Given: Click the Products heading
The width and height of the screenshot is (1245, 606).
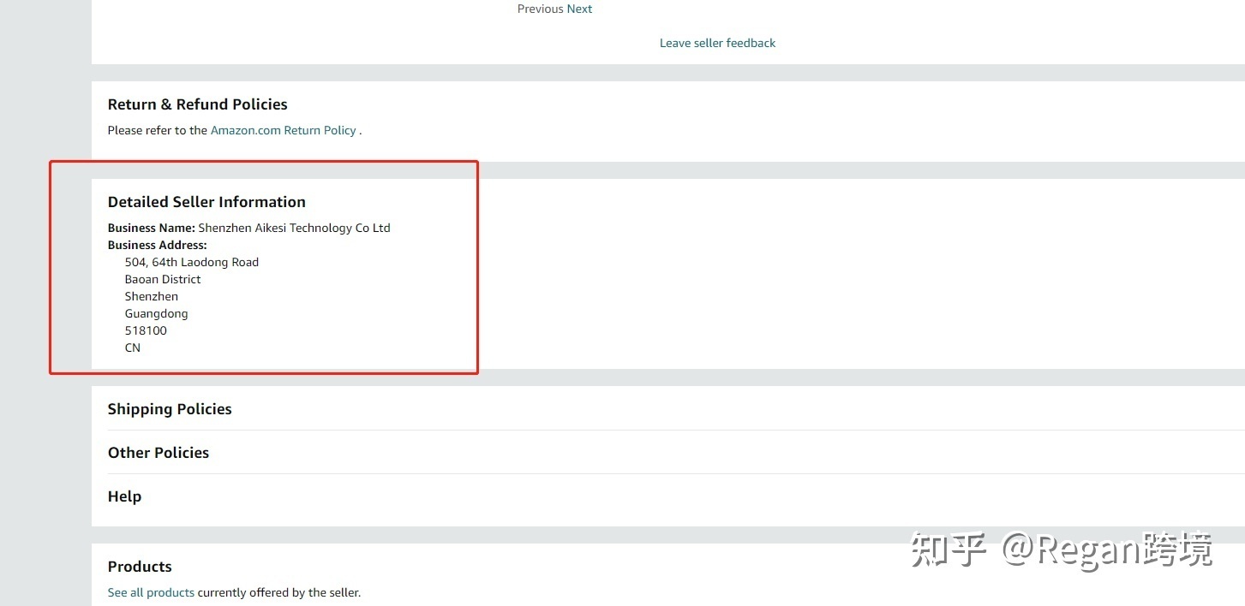Looking at the screenshot, I should 140,567.
